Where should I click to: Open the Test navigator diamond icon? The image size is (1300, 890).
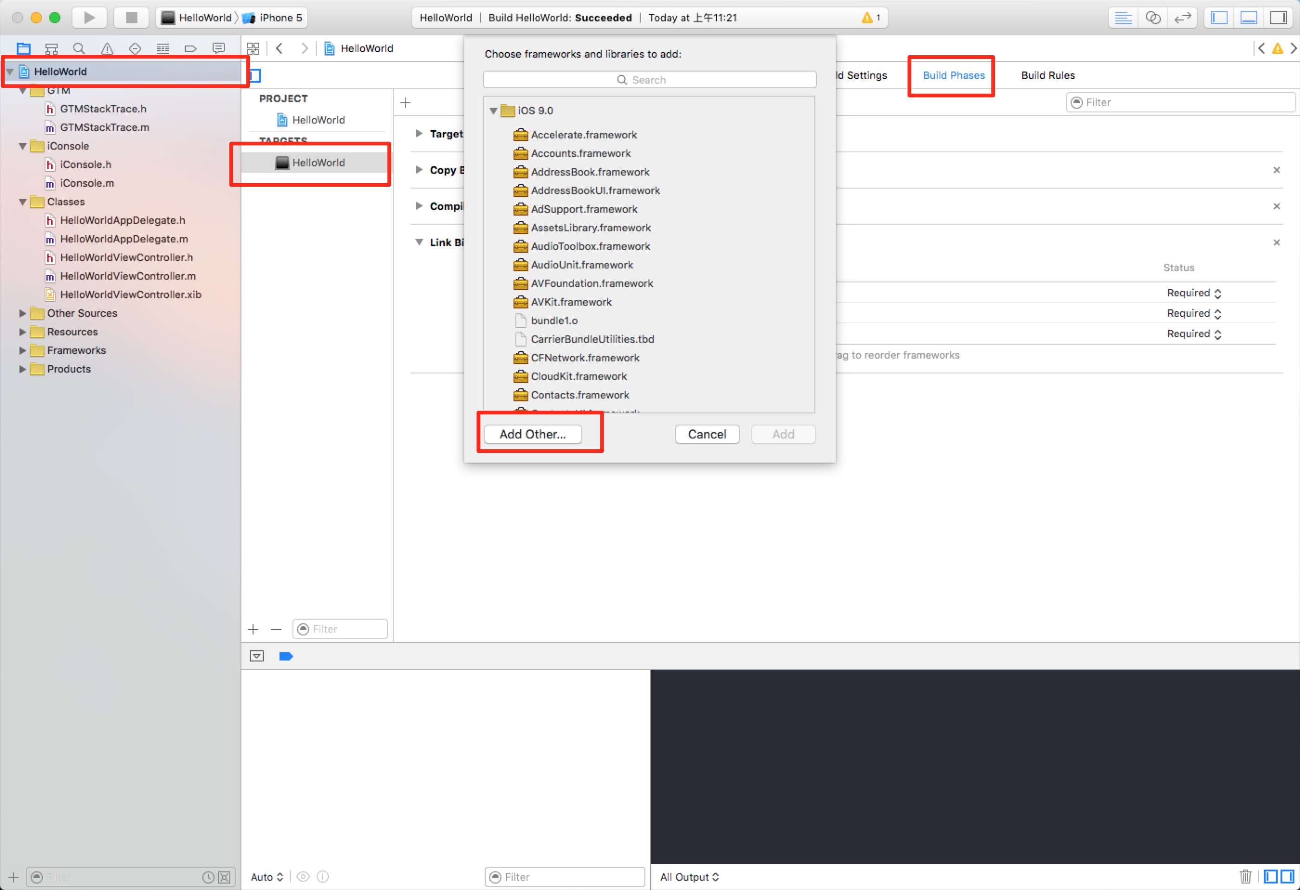pos(135,49)
